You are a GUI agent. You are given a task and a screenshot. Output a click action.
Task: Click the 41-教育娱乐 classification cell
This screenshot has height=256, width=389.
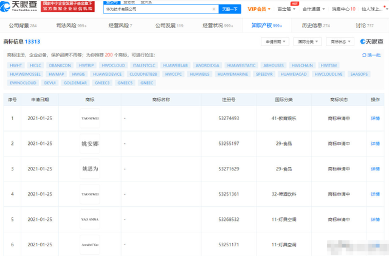pyautogui.click(x=284, y=118)
